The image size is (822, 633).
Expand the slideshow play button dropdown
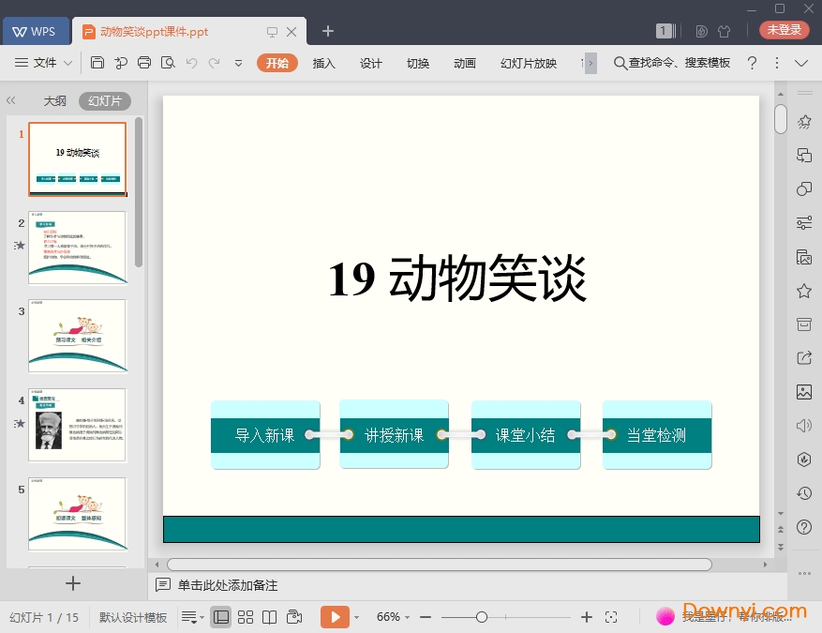[357, 616]
